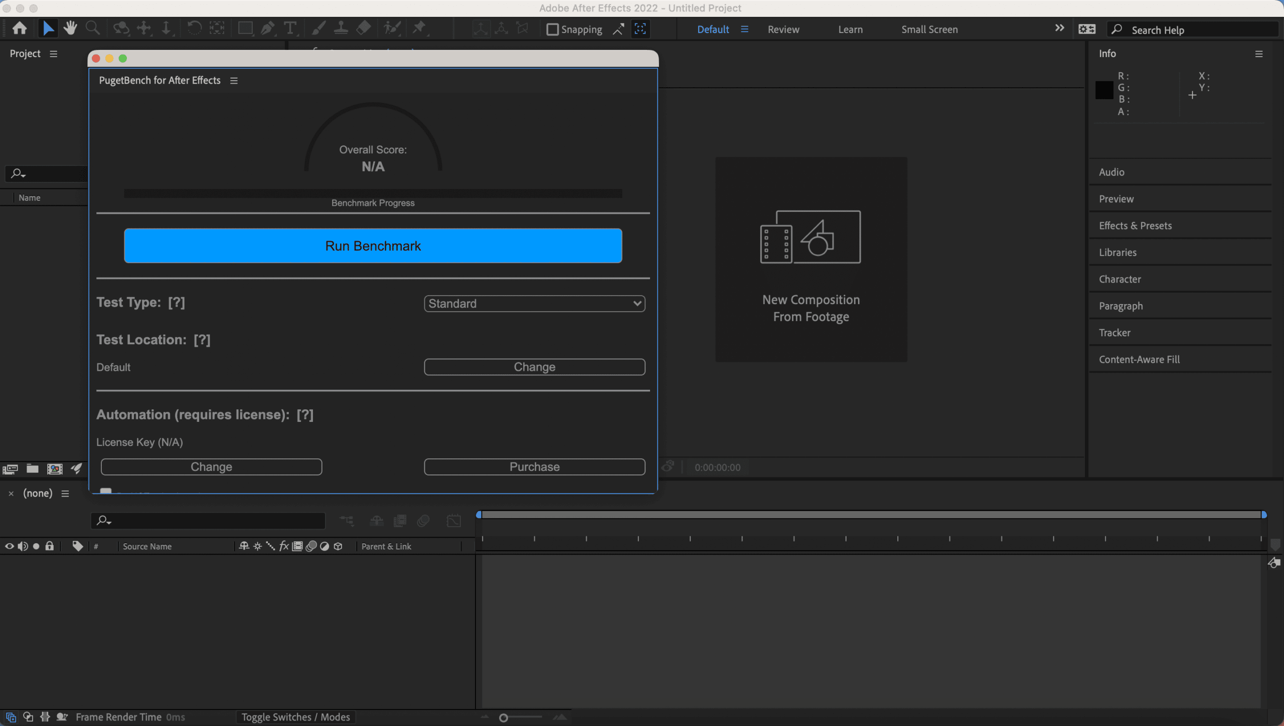Switch to the Review workspace
The width and height of the screenshot is (1284, 726).
[x=783, y=30]
